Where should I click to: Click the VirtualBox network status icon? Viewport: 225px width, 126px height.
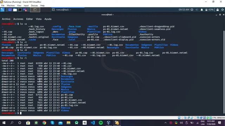coord(188,118)
